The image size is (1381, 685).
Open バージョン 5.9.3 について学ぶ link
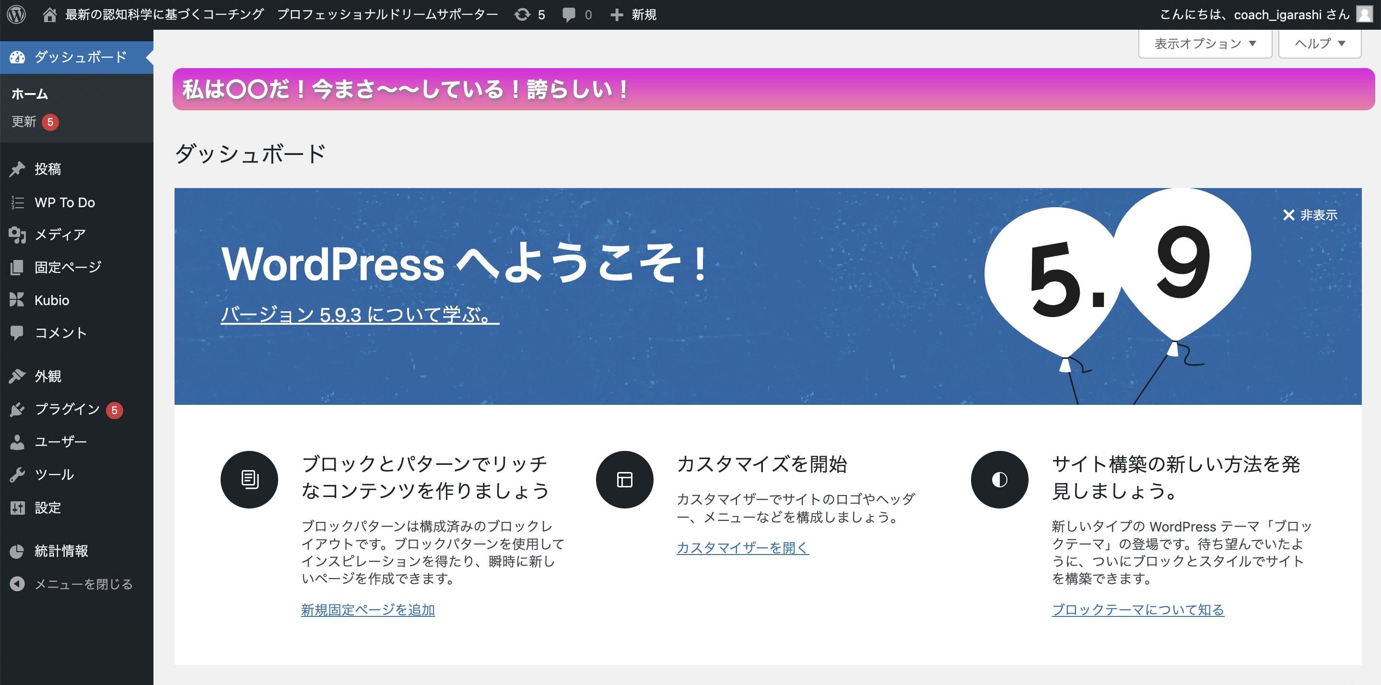(x=360, y=314)
